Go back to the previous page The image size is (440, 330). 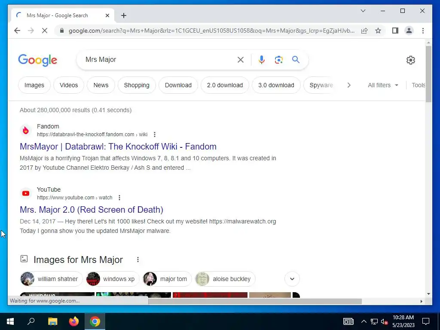(17, 31)
